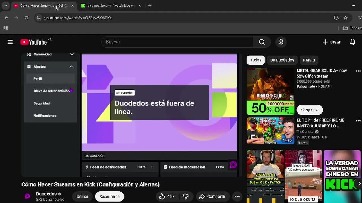Open the browser apps grid icon

(6, 28)
